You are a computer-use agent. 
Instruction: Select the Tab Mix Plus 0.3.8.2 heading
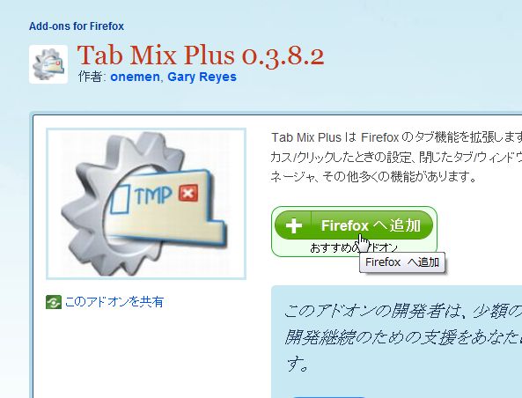(201, 55)
